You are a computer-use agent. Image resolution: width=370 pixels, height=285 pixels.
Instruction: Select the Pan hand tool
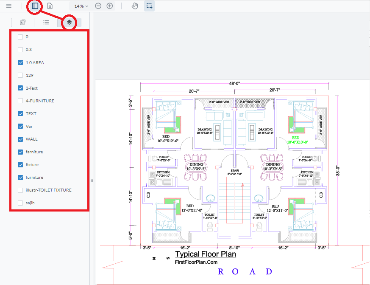(x=134, y=6)
